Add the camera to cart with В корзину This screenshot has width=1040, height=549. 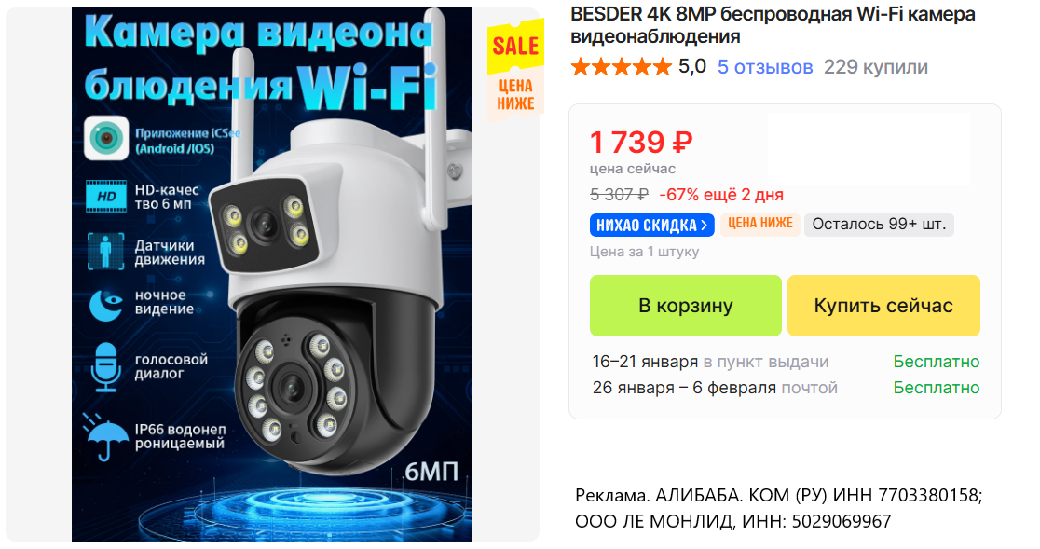coord(685,306)
